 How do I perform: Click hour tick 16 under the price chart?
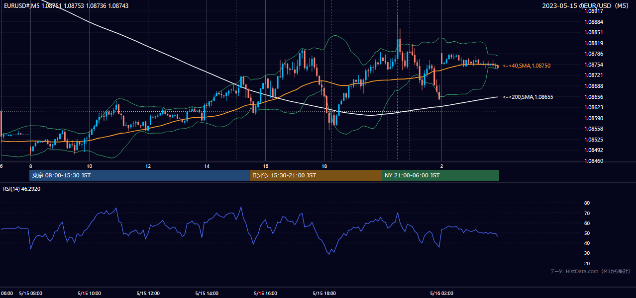(x=265, y=166)
